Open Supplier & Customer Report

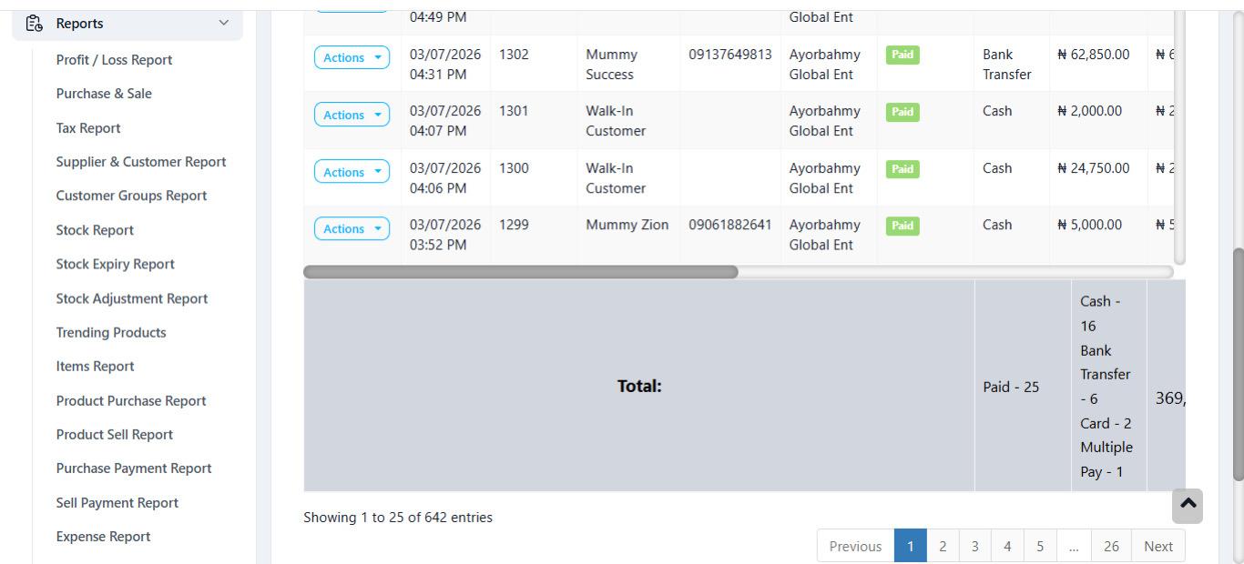click(141, 162)
